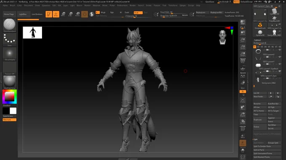Open the Preferences menu

coord(122,5)
